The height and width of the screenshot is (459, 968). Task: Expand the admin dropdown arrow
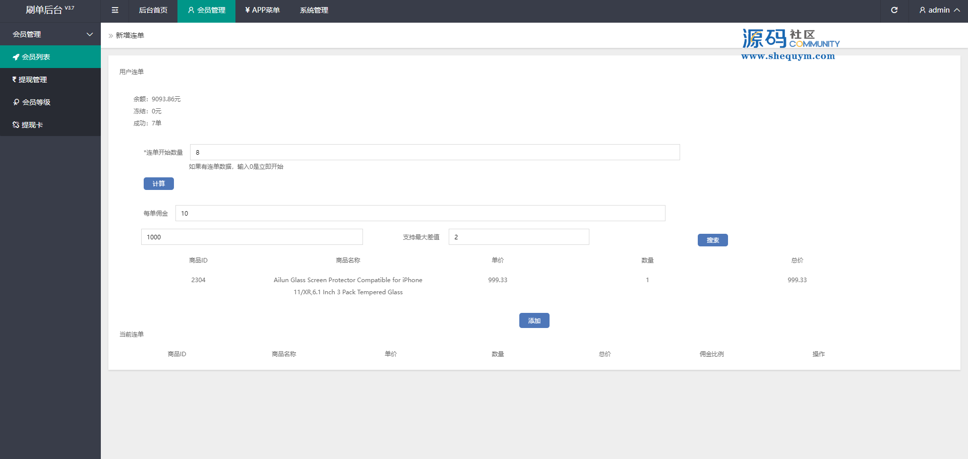pyautogui.click(x=957, y=10)
